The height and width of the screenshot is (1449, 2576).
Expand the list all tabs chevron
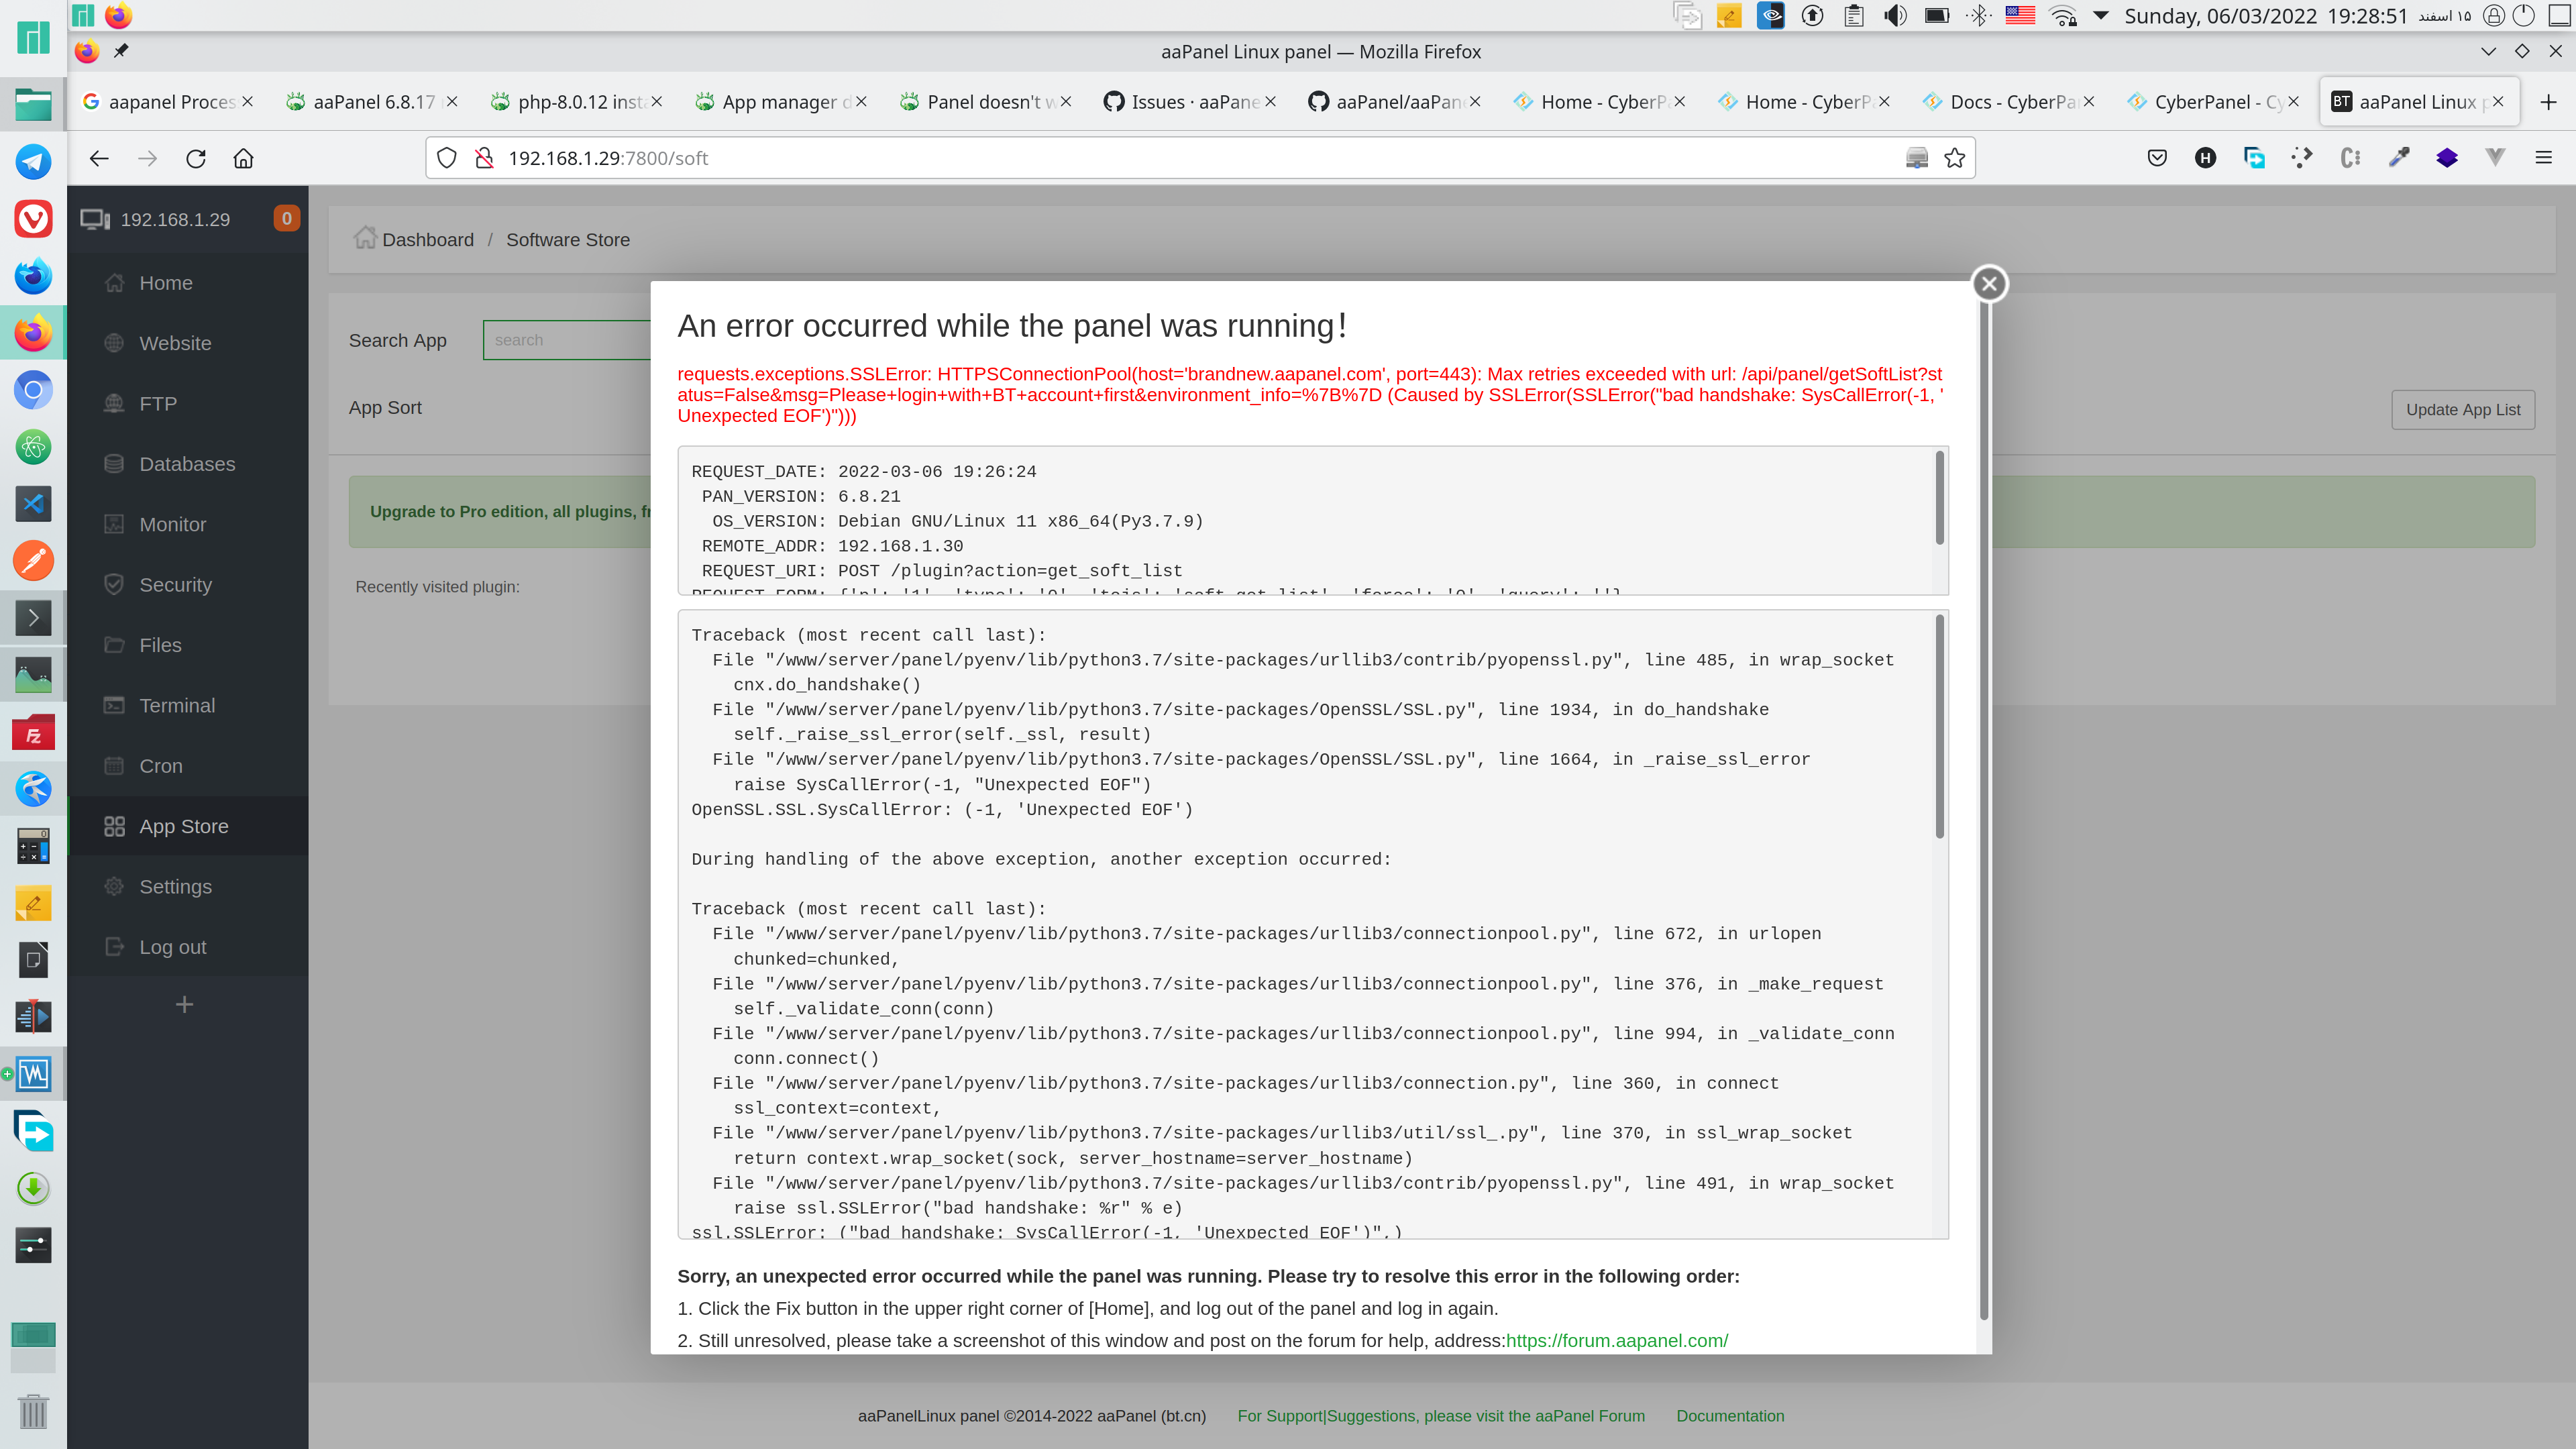pyautogui.click(x=2488, y=51)
